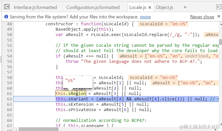Click the aResult inline value on line 54

(x=168, y=56)
